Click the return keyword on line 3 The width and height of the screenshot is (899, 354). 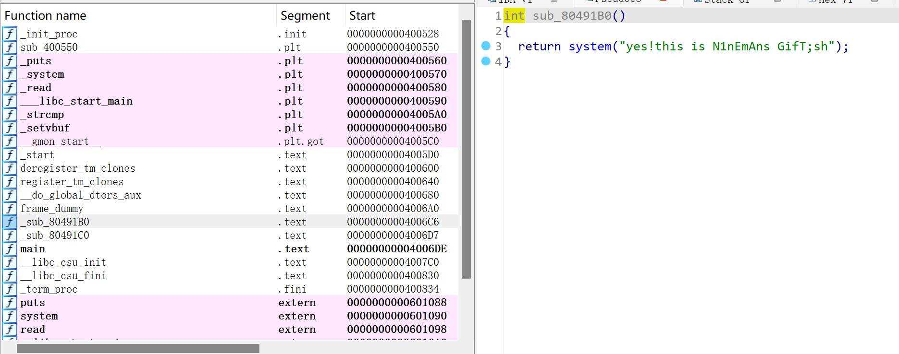[x=539, y=47]
